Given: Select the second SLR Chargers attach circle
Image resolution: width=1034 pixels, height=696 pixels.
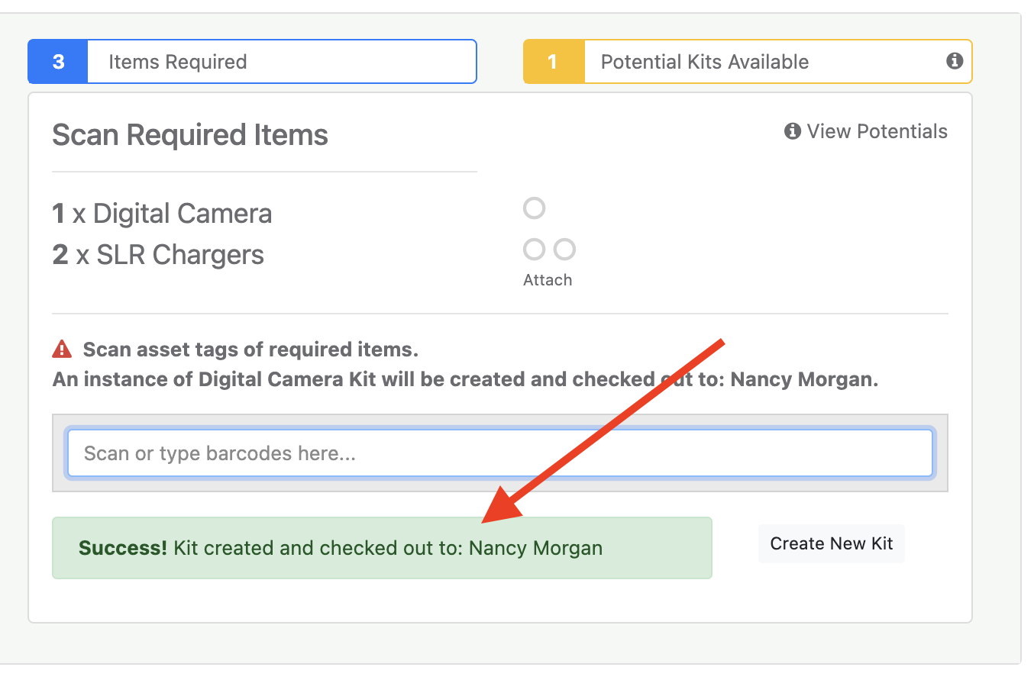Looking at the screenshot, I should [564, 249].
